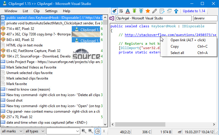This screenshot has height=135, width=219.
Task: Expand the 'all types' filter dropdown
Action: (34, 131)
